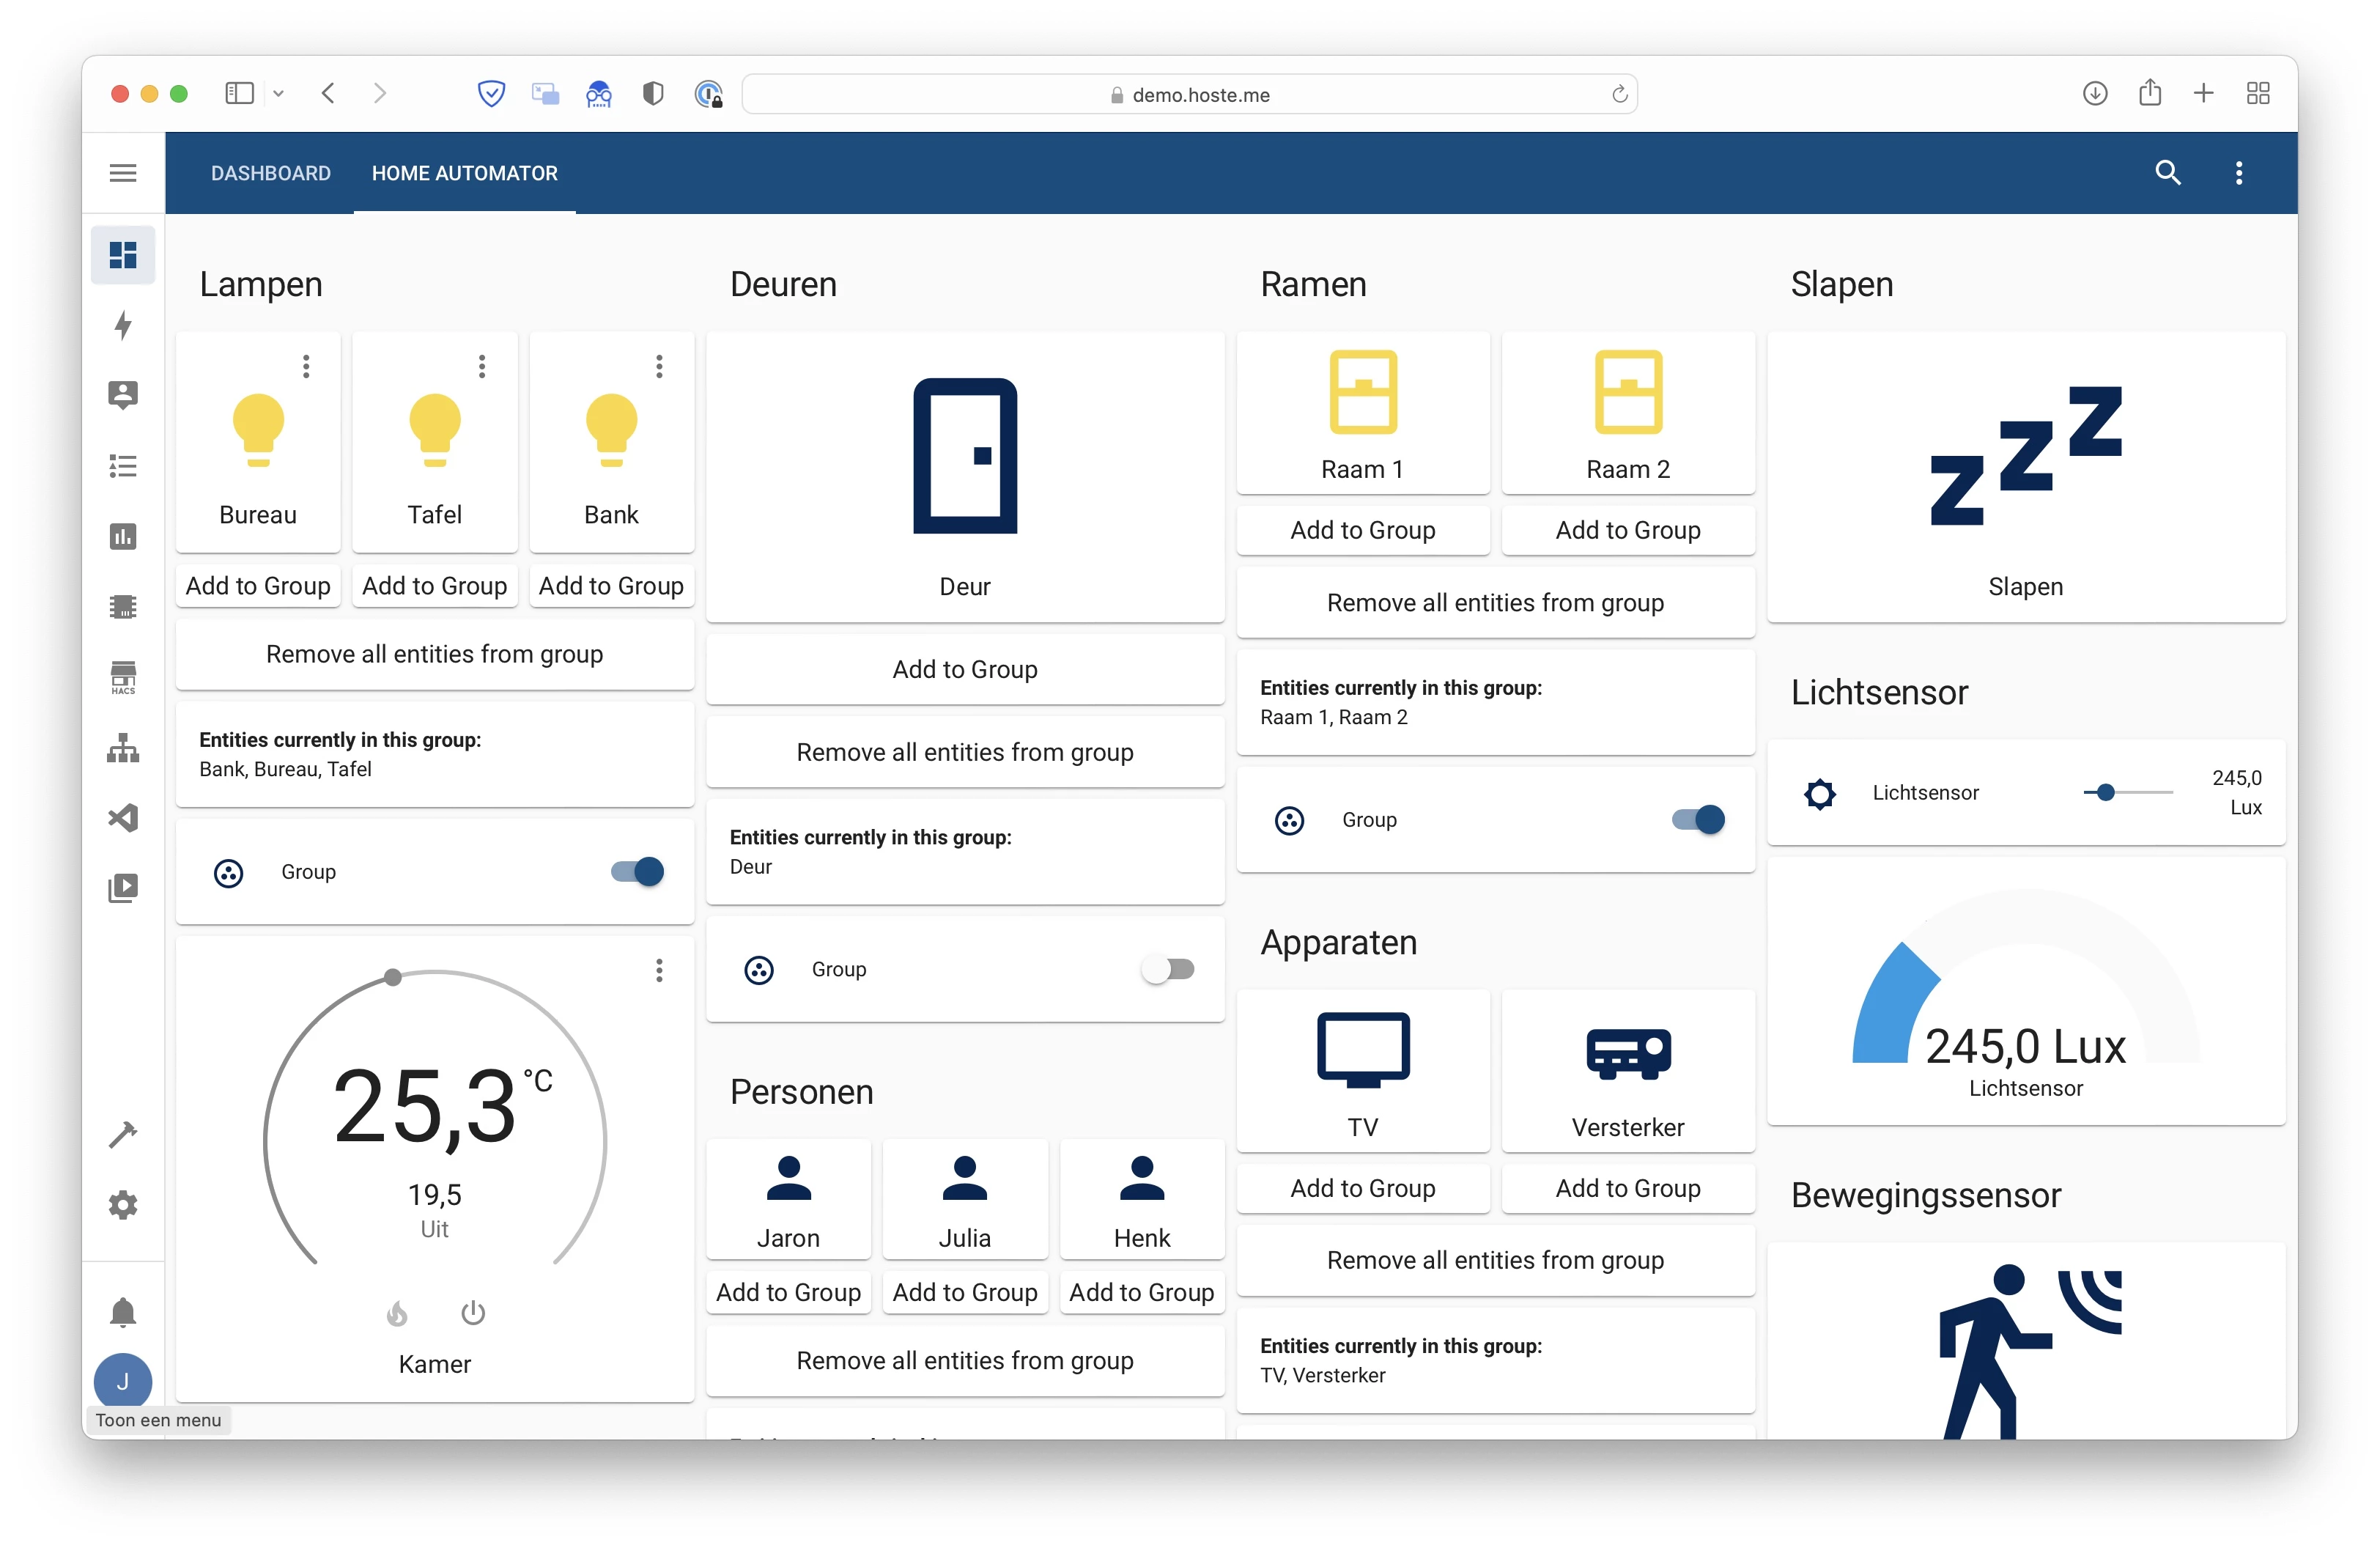
Task: Toggle the Lampen Group switch on or off
Action: (x=636, y=871)
